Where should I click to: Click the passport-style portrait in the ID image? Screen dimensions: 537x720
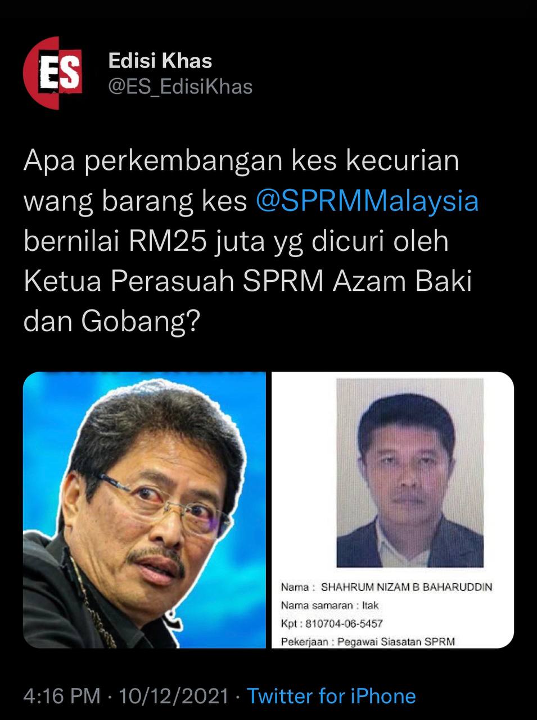409,472
